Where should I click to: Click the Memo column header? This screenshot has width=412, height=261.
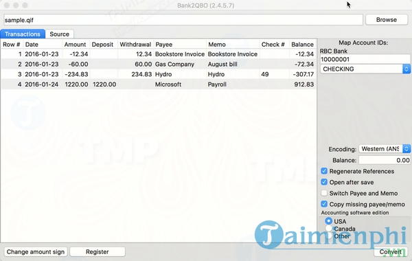click(233, 45)
